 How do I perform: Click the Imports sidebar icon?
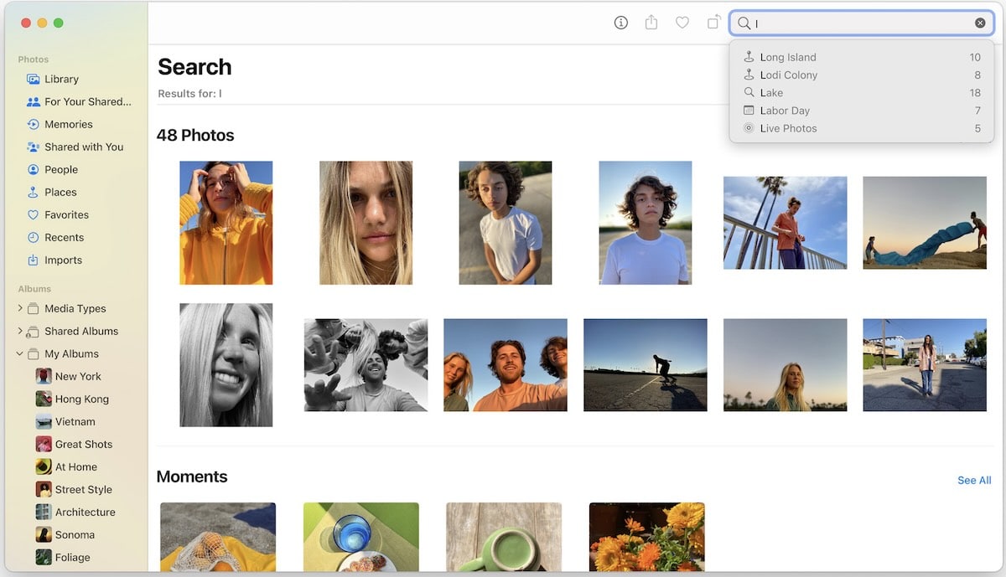click(34, 260)
